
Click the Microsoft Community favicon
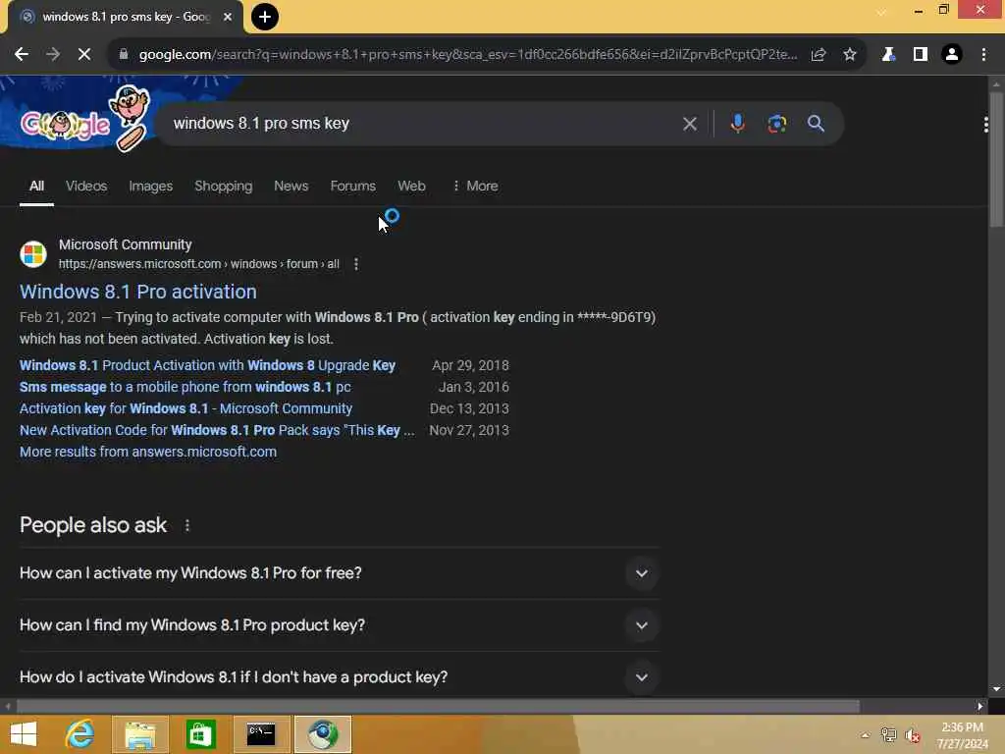(33, 254)
